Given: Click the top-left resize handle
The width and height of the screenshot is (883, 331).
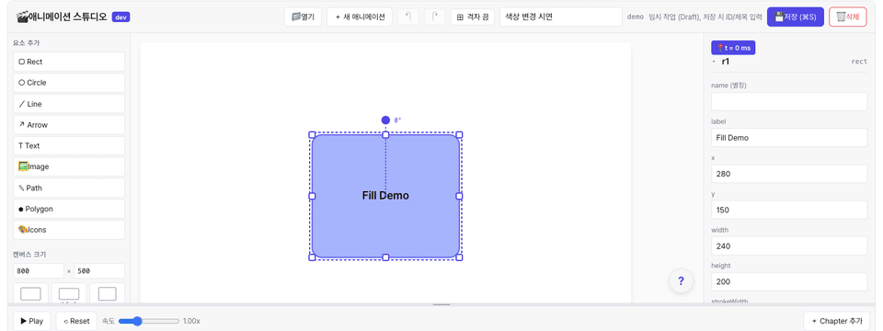Looking at the screenshot, I should coord(312,135).
